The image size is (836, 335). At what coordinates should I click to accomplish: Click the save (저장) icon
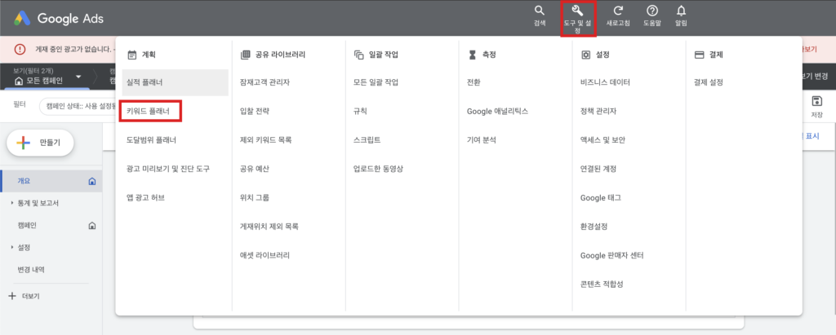pos(816,101)
